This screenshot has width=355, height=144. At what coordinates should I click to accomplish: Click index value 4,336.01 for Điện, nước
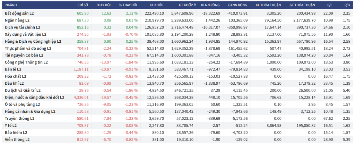tap(81, 98)
